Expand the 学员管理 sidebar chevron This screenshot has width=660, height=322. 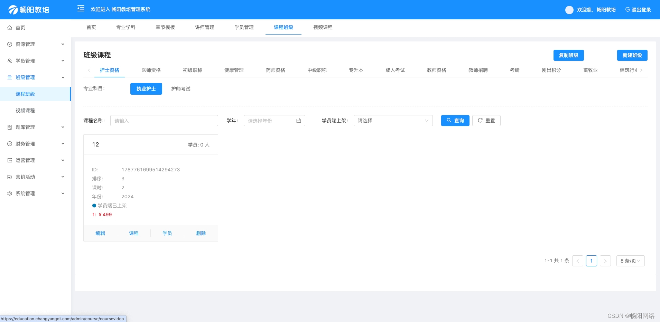coord(63,61)
